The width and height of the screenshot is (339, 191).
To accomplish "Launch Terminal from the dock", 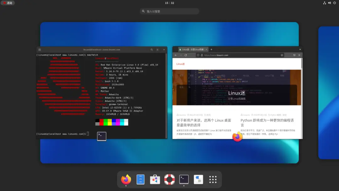I will click(x=184, y=179).
